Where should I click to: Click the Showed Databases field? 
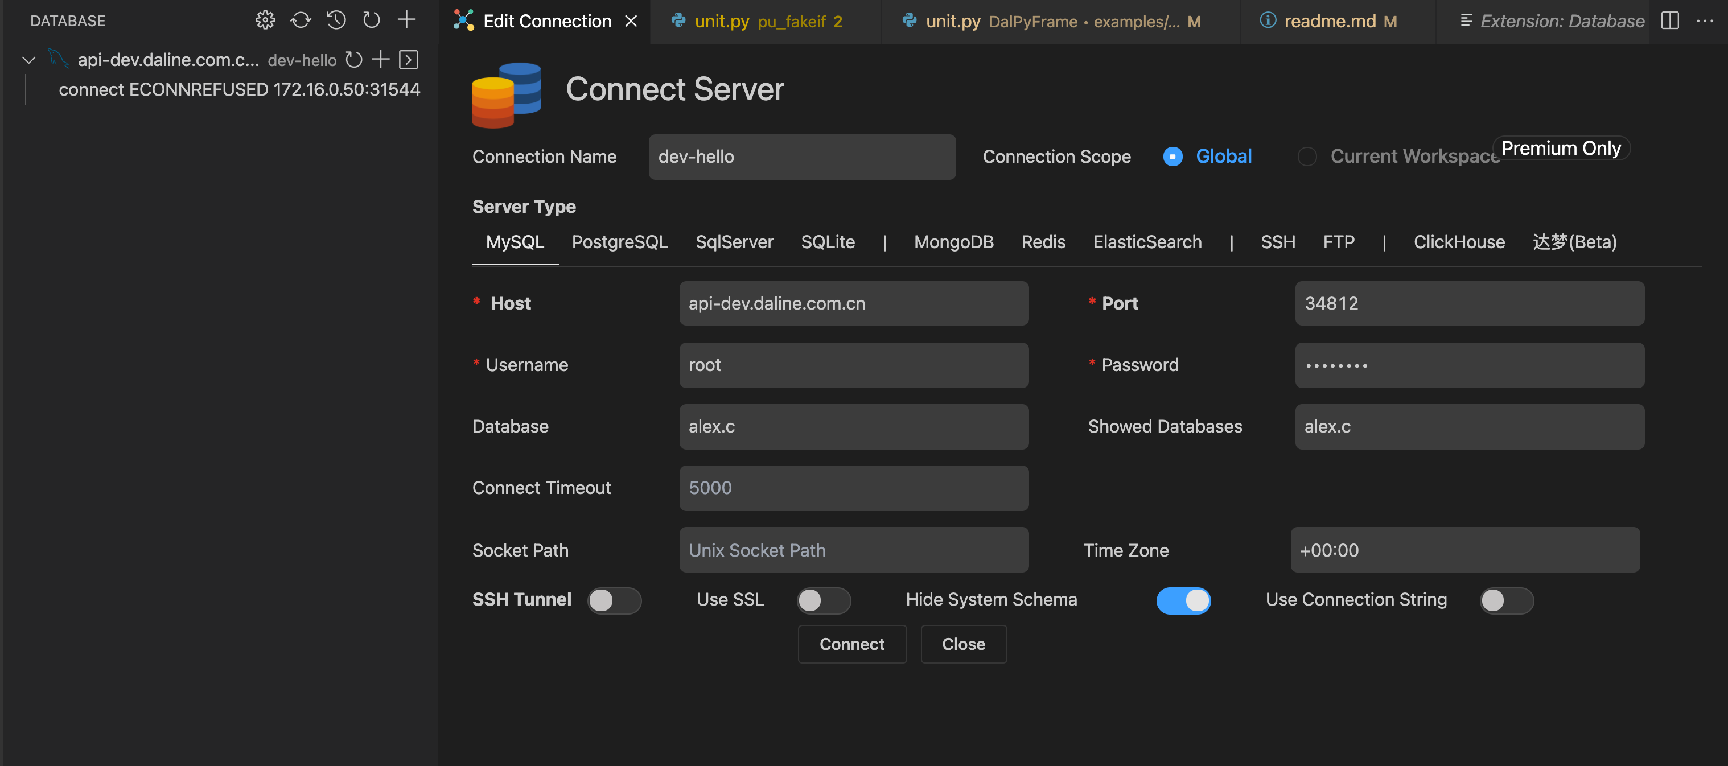pos(1469,427)
